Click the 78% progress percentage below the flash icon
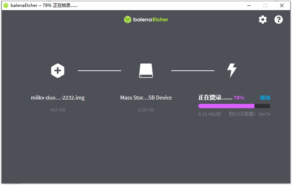The height and width of the screenshot is (185, 292). [239, 98]
